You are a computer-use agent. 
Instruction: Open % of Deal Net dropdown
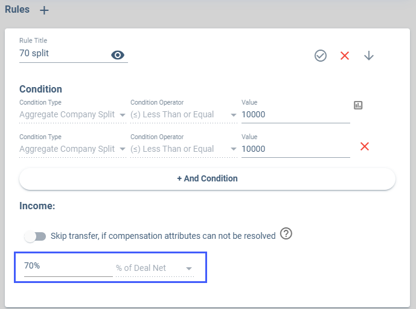point(155,268)
